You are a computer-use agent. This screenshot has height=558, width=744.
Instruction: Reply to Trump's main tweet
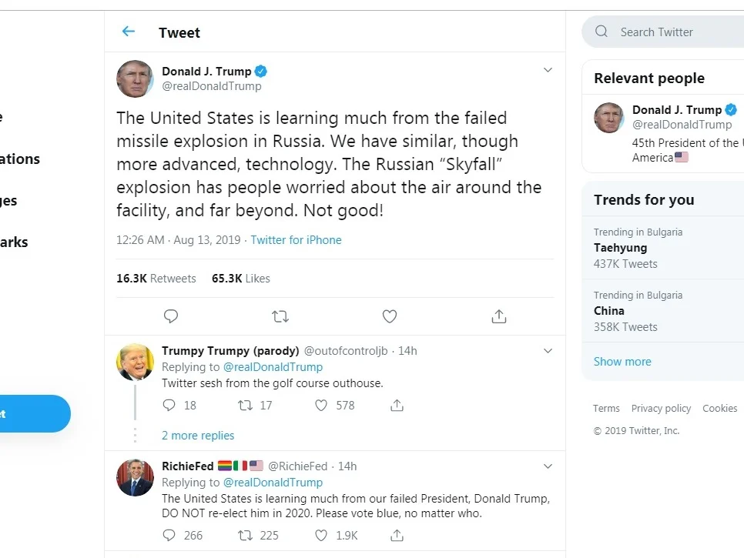171,316
